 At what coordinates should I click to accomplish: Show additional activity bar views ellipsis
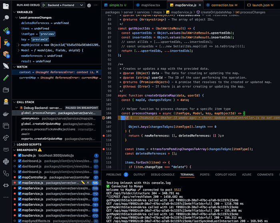tap(6, 197)
